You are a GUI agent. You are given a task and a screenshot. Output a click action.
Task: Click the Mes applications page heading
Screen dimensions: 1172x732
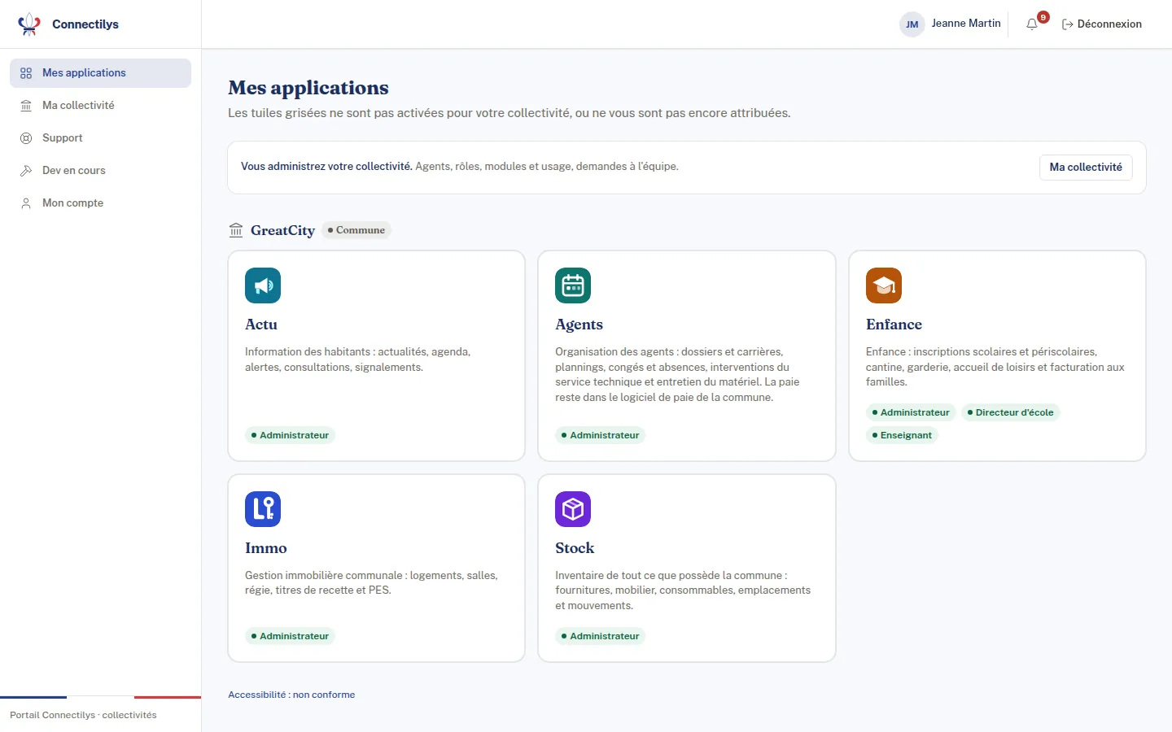pos(308,88)
